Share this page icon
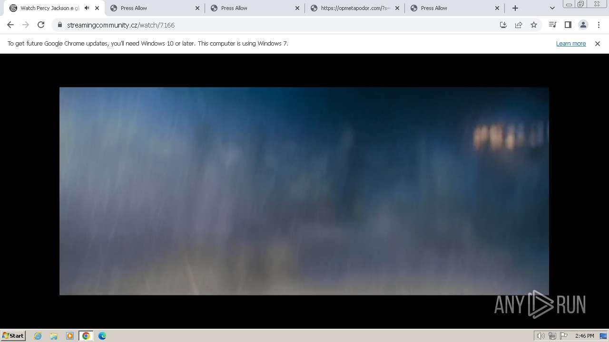 (519, 25)
